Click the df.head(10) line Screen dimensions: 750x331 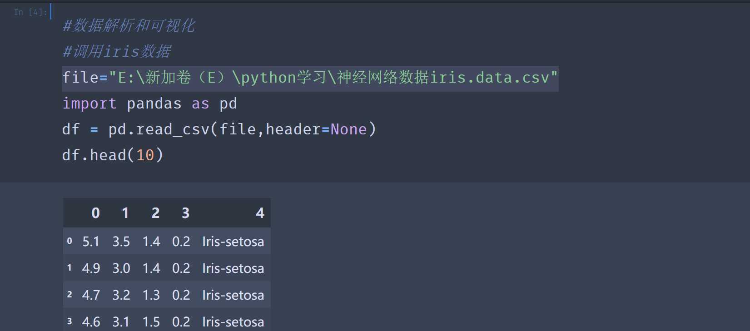(113, 155)
